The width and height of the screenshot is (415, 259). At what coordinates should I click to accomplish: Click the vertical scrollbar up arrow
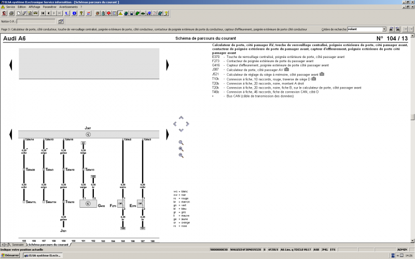pyautogui.click(x=412, y=35)
